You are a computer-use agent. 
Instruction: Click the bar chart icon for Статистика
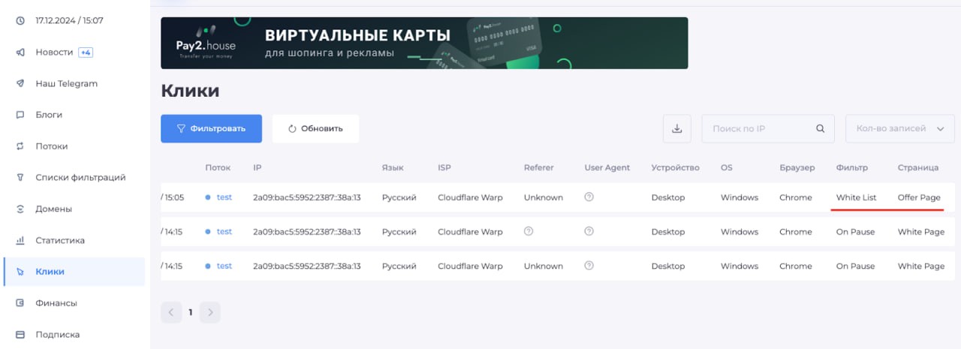point(20,241)
